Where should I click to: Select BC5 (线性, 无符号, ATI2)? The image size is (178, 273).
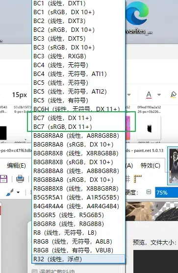78,91
